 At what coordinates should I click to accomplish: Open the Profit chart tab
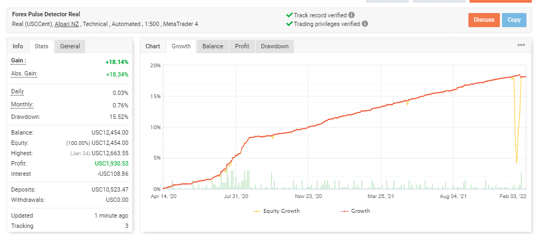[242, 46]
